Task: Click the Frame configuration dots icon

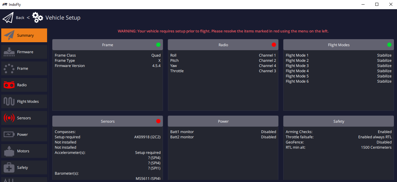Action: [9, 68]
